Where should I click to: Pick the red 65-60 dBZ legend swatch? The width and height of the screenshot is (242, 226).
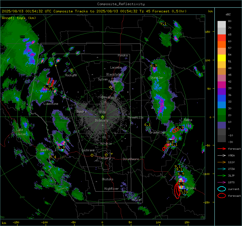point(222,38)
